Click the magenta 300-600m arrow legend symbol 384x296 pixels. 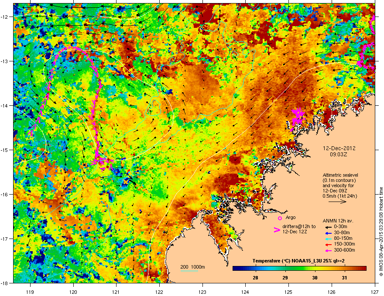(328, 250)
